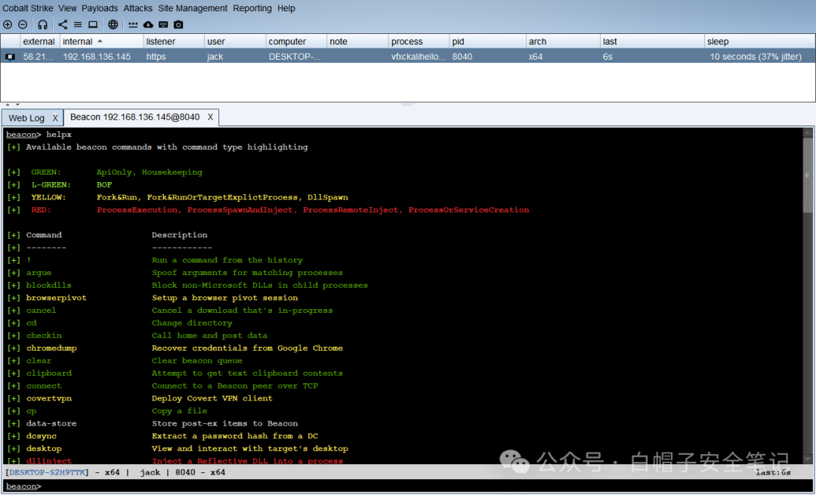Screen dimensions: 816x495
Task: Open the Reporting menu
Action: click(x=252, y=8)
